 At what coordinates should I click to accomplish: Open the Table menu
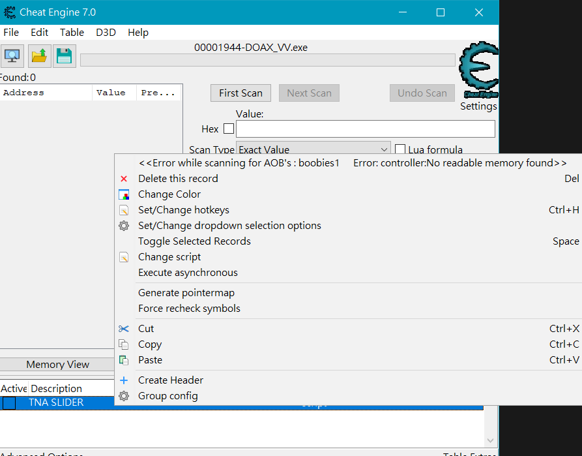coord(72,33)
